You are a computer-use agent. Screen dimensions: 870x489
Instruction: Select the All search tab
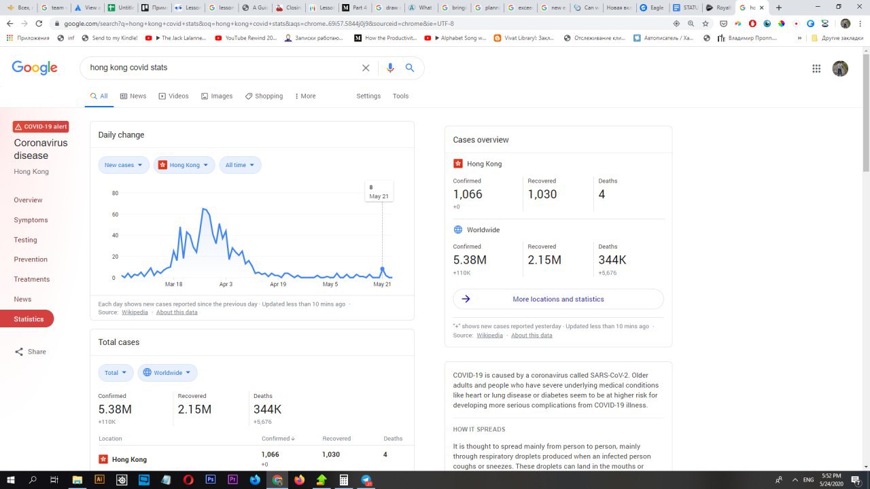99,96
